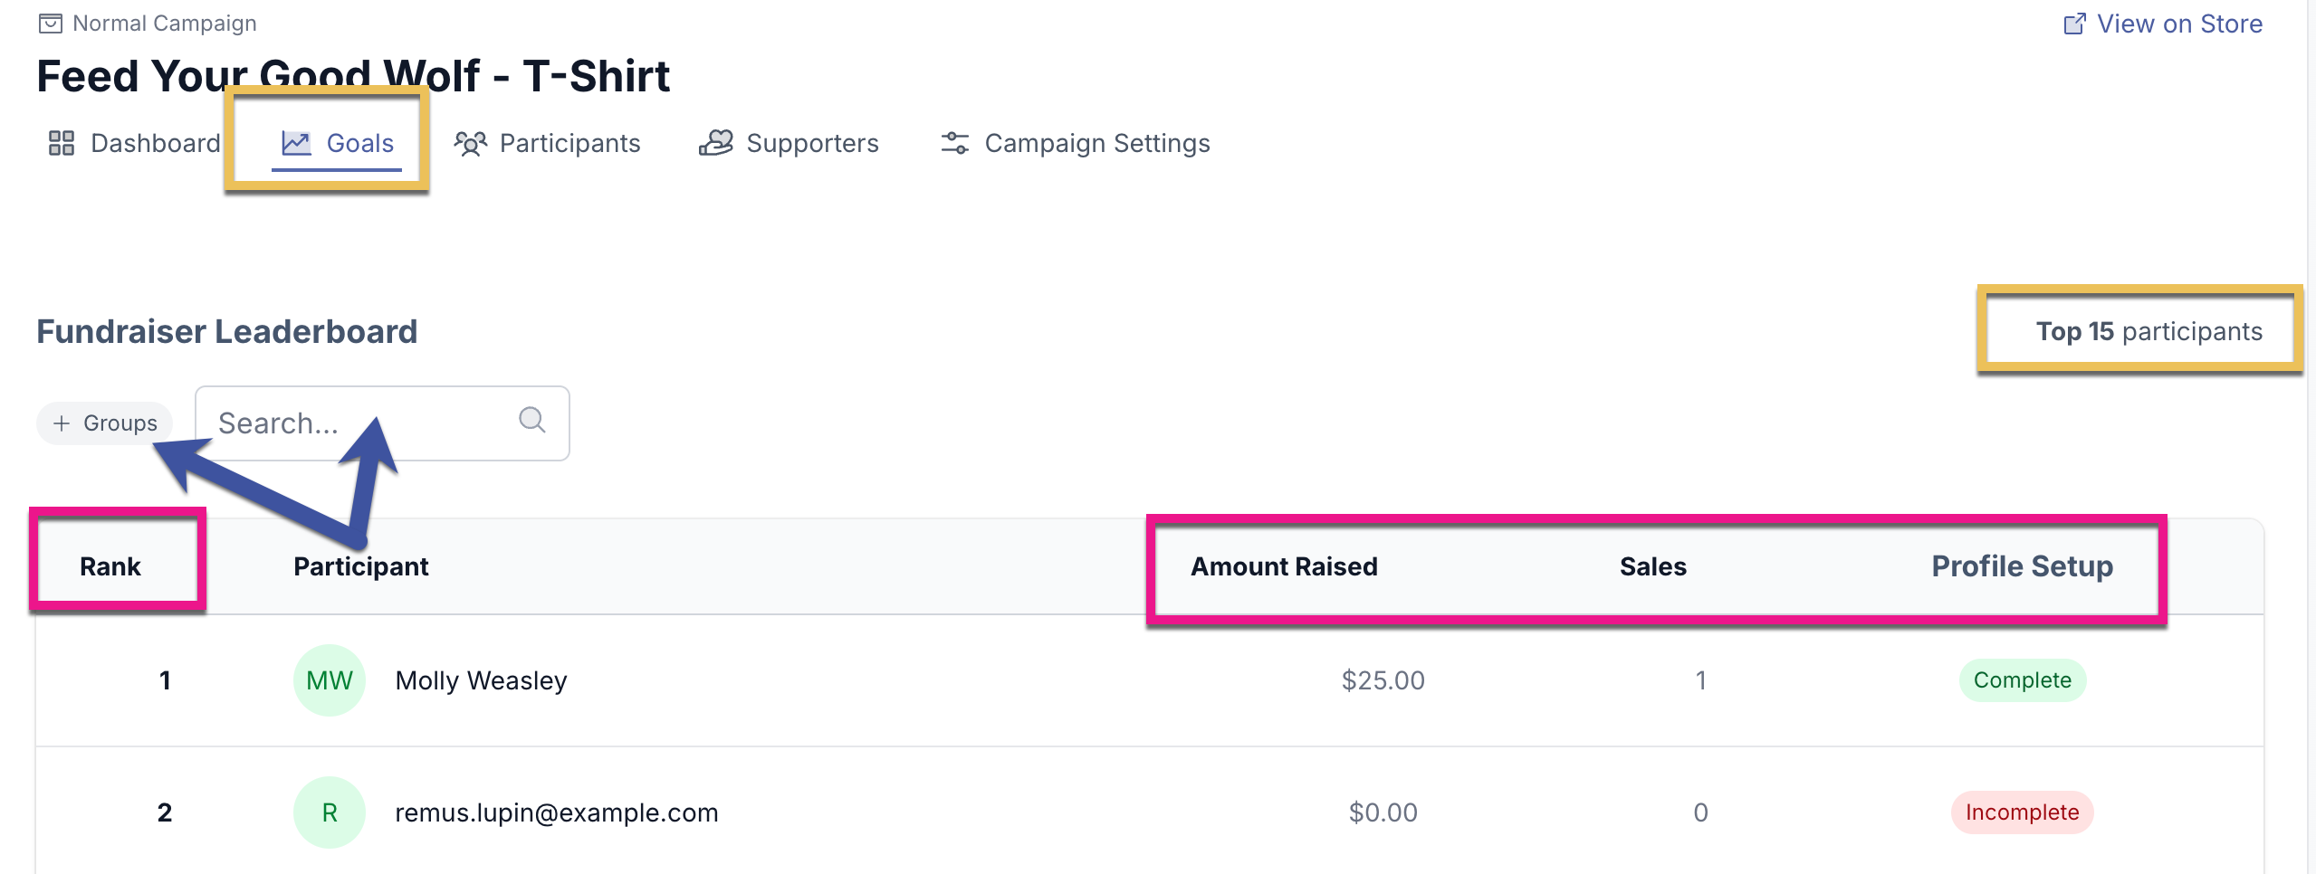Open the Participants tab

(569, 143)
